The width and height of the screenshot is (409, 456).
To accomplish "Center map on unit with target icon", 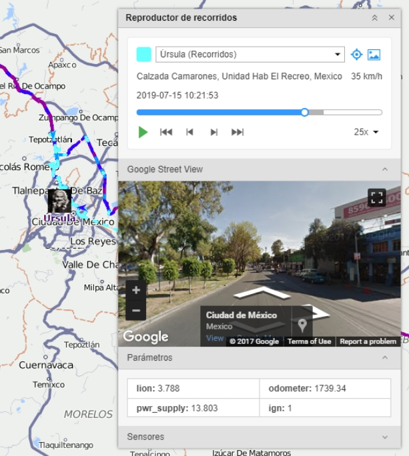I will [356, 55].
